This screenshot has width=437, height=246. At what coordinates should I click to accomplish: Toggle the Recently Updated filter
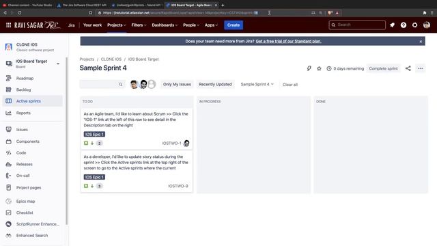click(x=215, y=84)
